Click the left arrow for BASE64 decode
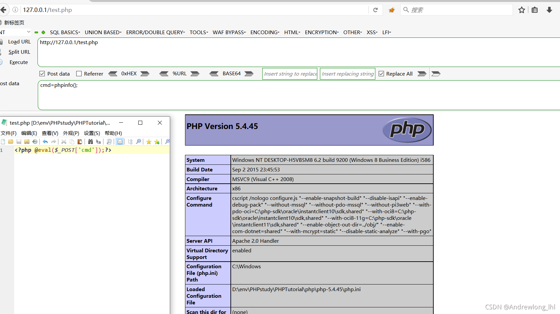Image resolution: width=560 pixels, height=314 pixels. (x=214, y=74)
